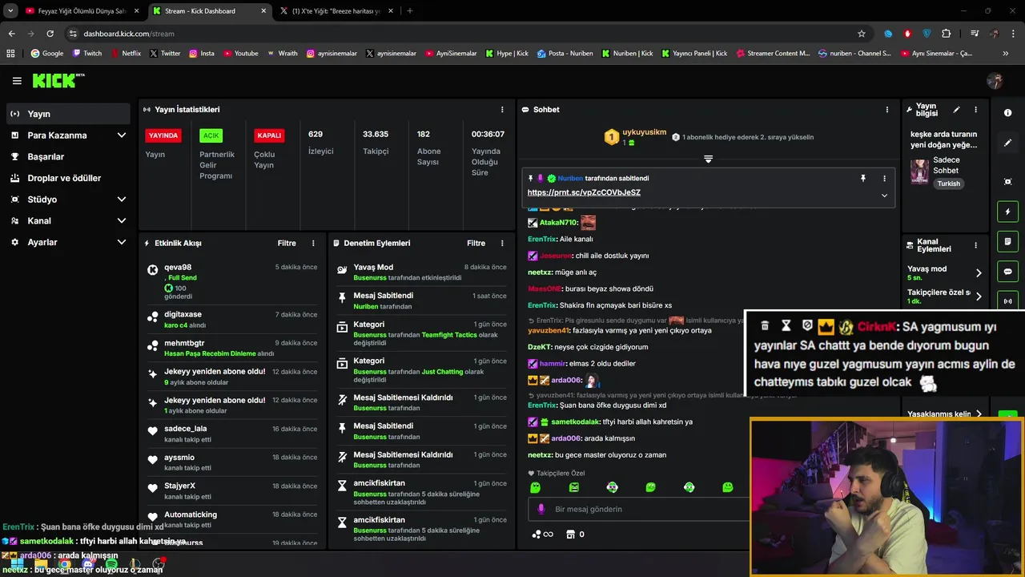This screenshot has height=577, width=1025.
Task: Open the channel points infinity icon
Action: coord(543,535)
